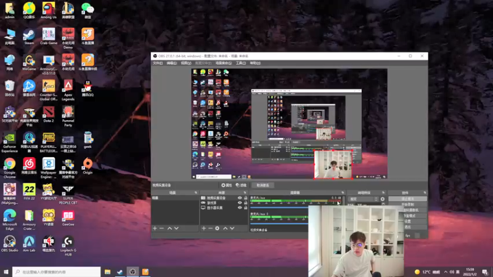Viewport: 493px width, 277px height.
Task: Expand the system tray hidden icons chevron
Action: coord(446,271)
